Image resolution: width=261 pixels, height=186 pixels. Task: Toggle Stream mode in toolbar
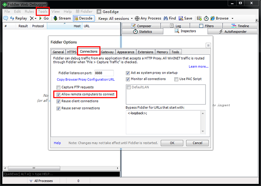pos(62,18)
